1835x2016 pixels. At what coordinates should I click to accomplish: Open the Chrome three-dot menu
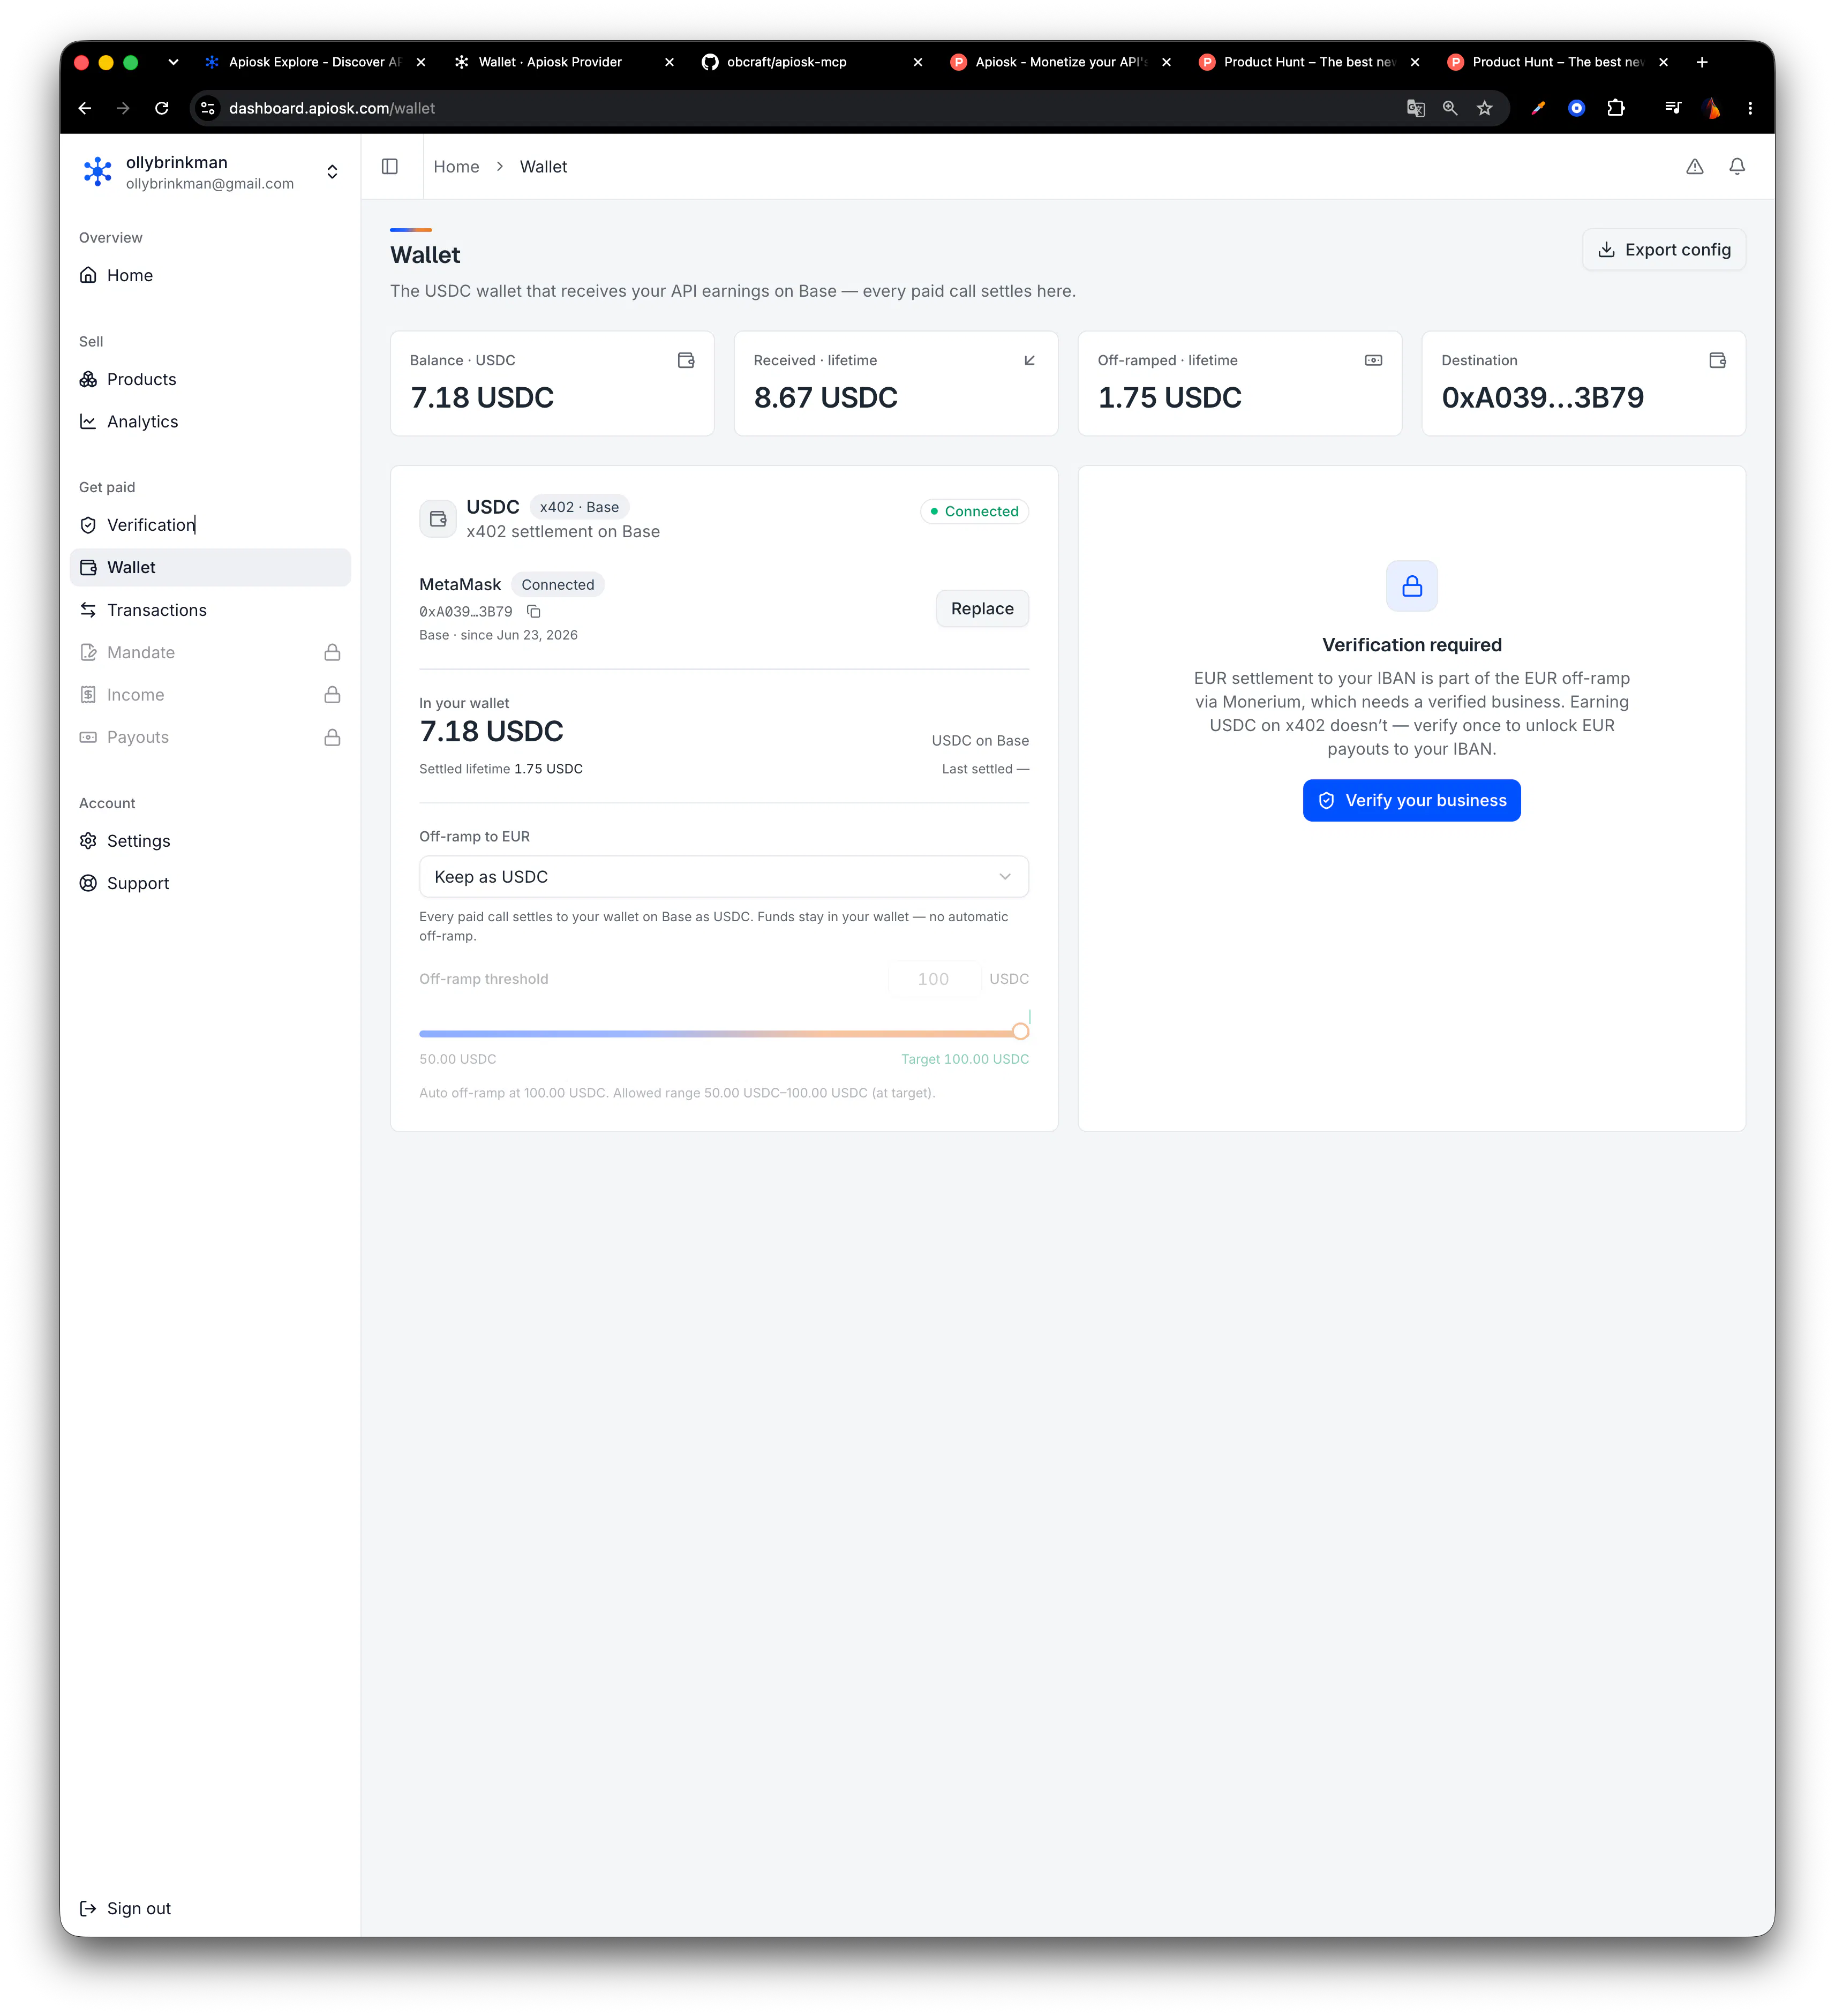point(1749,108)
